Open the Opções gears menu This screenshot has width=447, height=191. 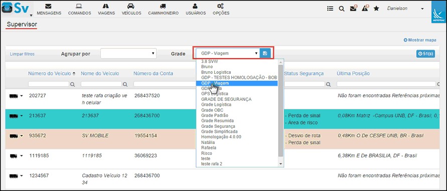click(x=221, y=10)
